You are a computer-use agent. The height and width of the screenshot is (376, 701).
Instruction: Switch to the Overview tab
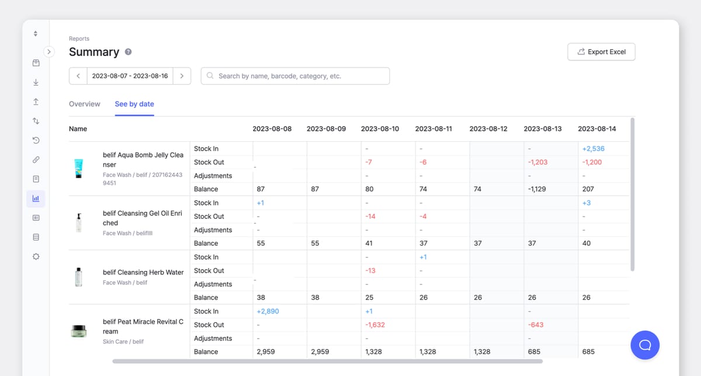coord(84,104)
